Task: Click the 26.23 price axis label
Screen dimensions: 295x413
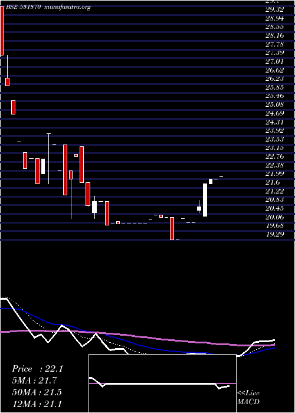Action: tap(274, 78)
